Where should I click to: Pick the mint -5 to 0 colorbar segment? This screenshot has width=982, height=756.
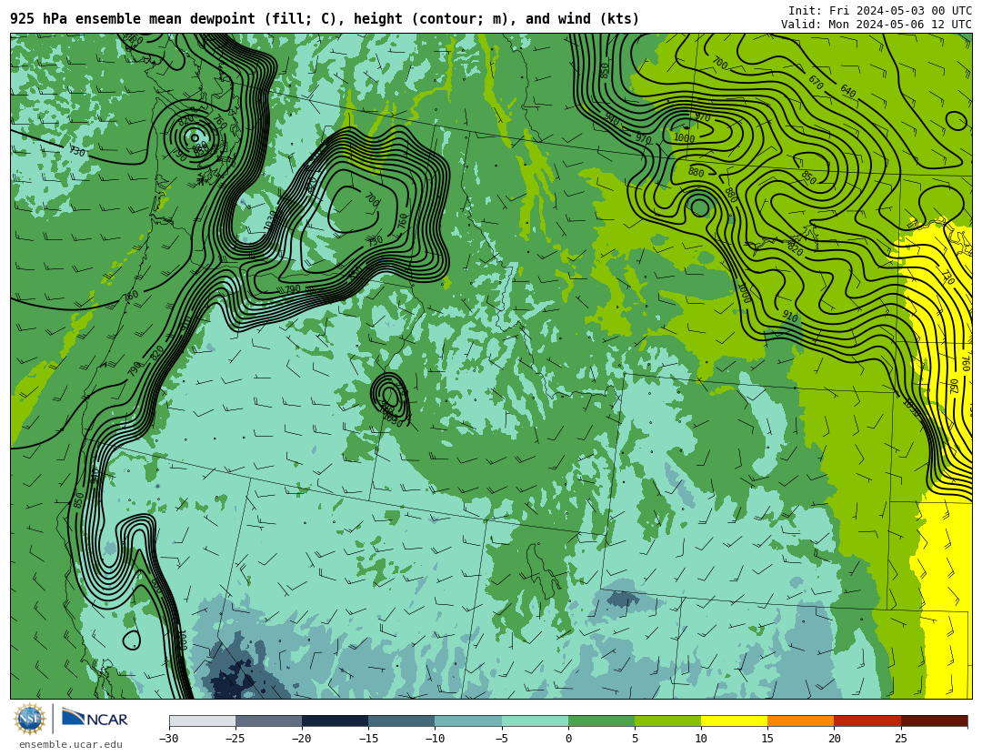535,721
